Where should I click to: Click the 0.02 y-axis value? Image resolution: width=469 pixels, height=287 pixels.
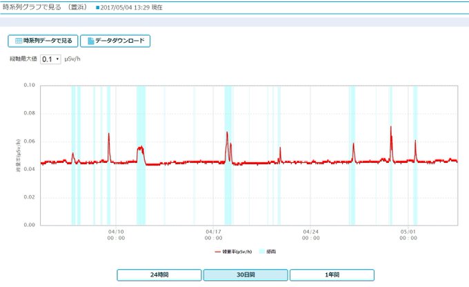[29, 197]
